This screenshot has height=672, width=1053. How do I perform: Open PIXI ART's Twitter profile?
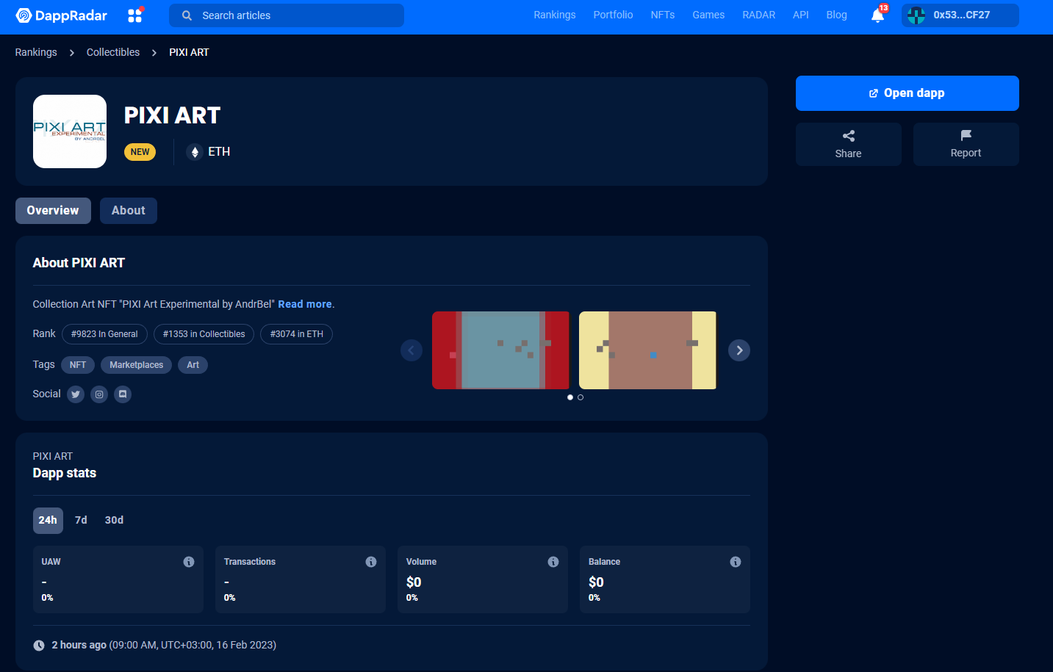(75, 394)
